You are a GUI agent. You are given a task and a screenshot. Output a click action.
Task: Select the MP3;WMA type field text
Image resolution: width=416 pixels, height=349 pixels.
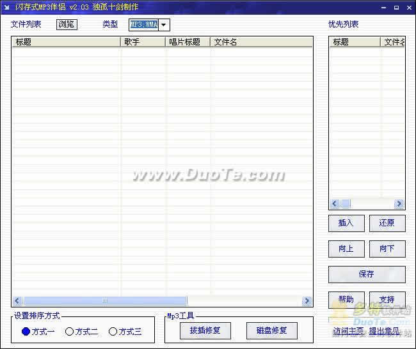[x=144, y=25]
